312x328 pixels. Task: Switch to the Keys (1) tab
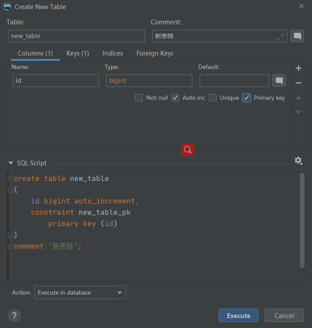[77, 53]
